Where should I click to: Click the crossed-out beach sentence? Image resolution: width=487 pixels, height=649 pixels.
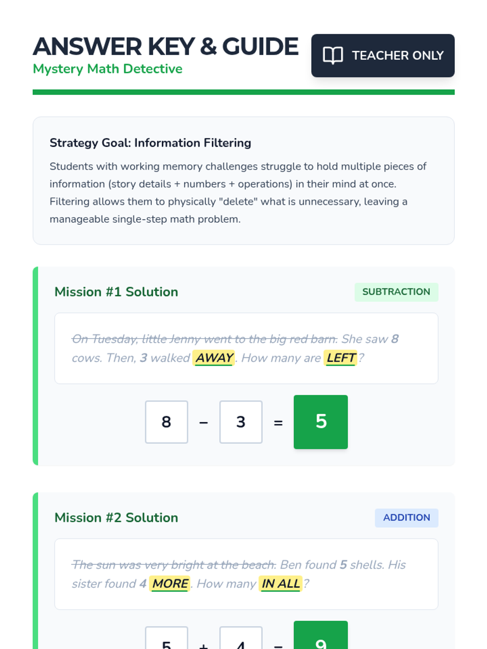pos(174,565)
